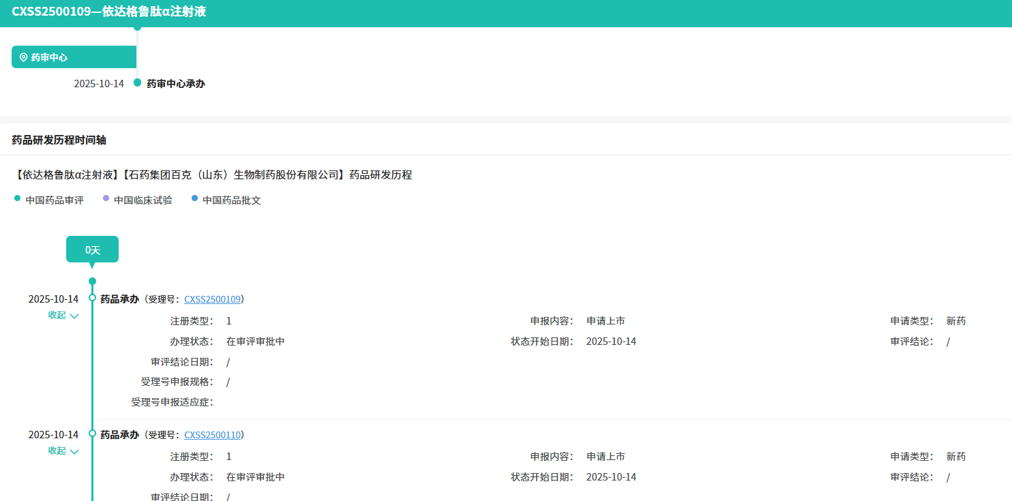Screen dimensions: 1012x501
Task: Click 药品承办 title of the CXSS2500110 entry
Action: click(119, 435)
